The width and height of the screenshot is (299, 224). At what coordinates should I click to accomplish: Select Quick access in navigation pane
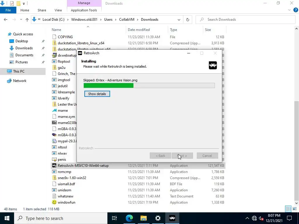(x=23, y=34)
